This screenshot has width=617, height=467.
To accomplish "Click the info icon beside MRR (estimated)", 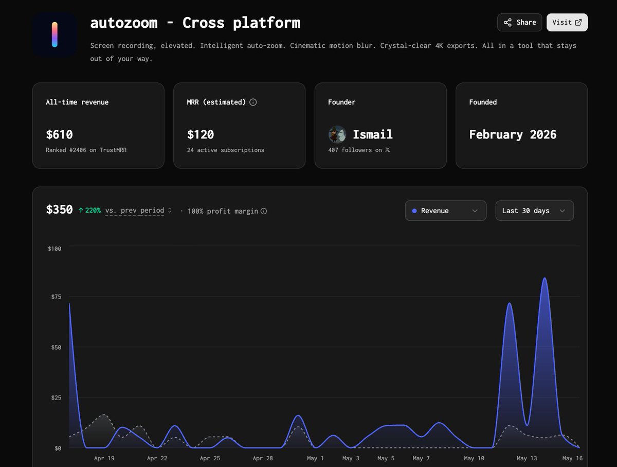I will click(253, 102).
